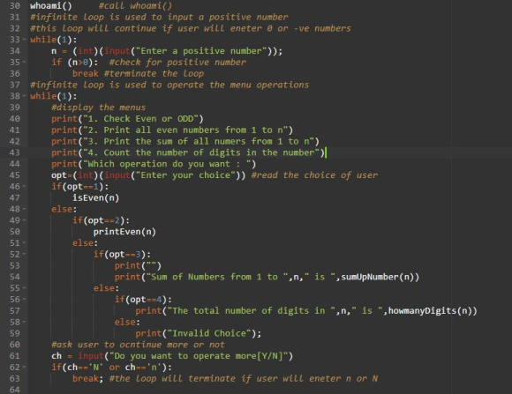Image resolution: width=512 pixels, height=394 pixels.
Task: Fold the if(opt==2) block at line 49
Action: (24, 220)
